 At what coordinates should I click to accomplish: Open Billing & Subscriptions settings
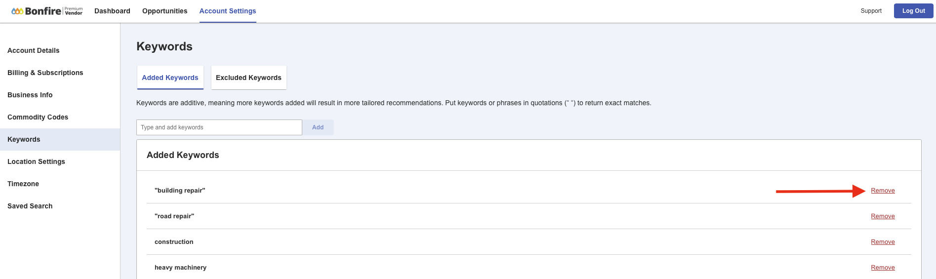pyautogui.click(x=45, y=73)
